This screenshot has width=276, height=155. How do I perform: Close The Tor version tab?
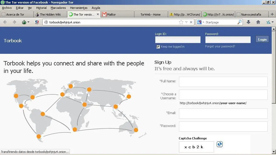[x=98, y=14]
